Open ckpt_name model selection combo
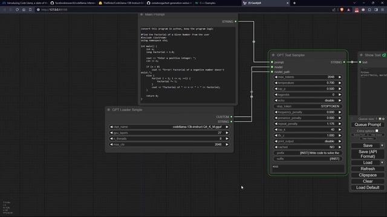Viewport: 387px width, 217px height. (169, 127)
